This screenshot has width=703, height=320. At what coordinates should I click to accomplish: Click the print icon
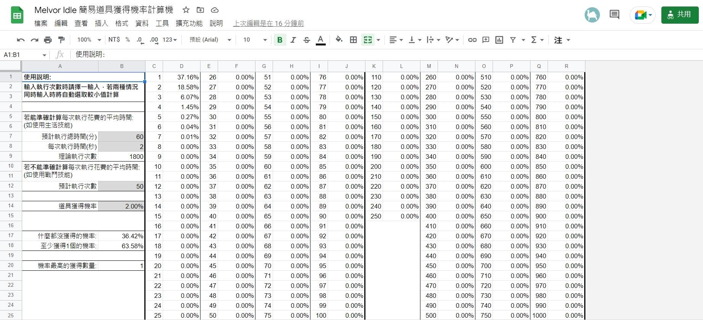point(48,40)
